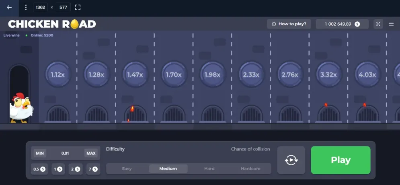Click the auto-play cycle icon
400x185 pixels.
coord(291,160)
